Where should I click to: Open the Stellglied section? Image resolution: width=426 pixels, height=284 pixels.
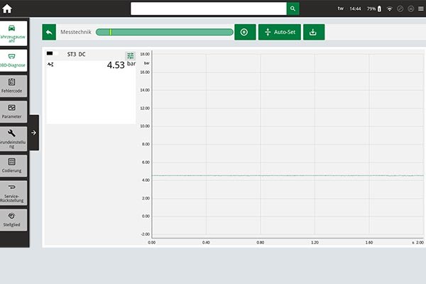pyautogui.click(x=13, y=219)
